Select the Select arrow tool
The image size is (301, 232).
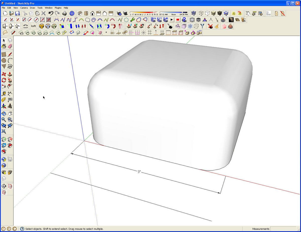(4, 40)
